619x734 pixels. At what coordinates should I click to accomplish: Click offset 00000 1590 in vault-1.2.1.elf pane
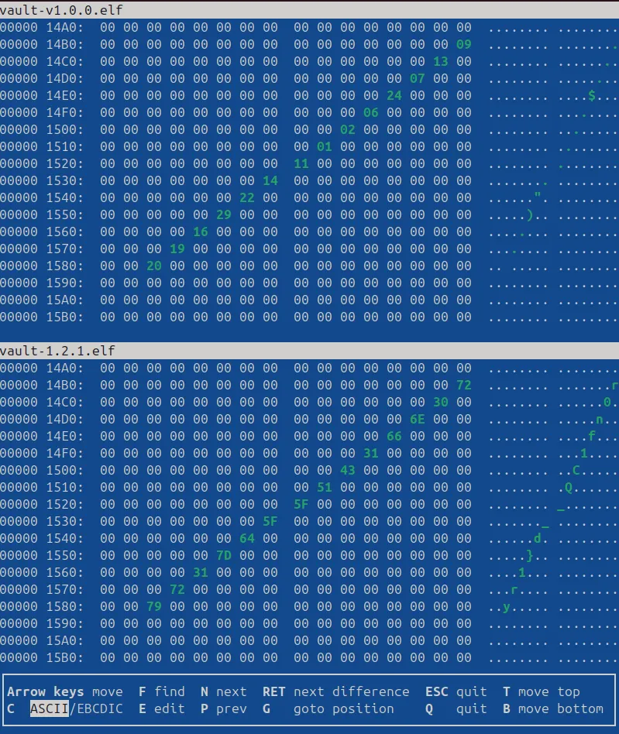(42, 623)
